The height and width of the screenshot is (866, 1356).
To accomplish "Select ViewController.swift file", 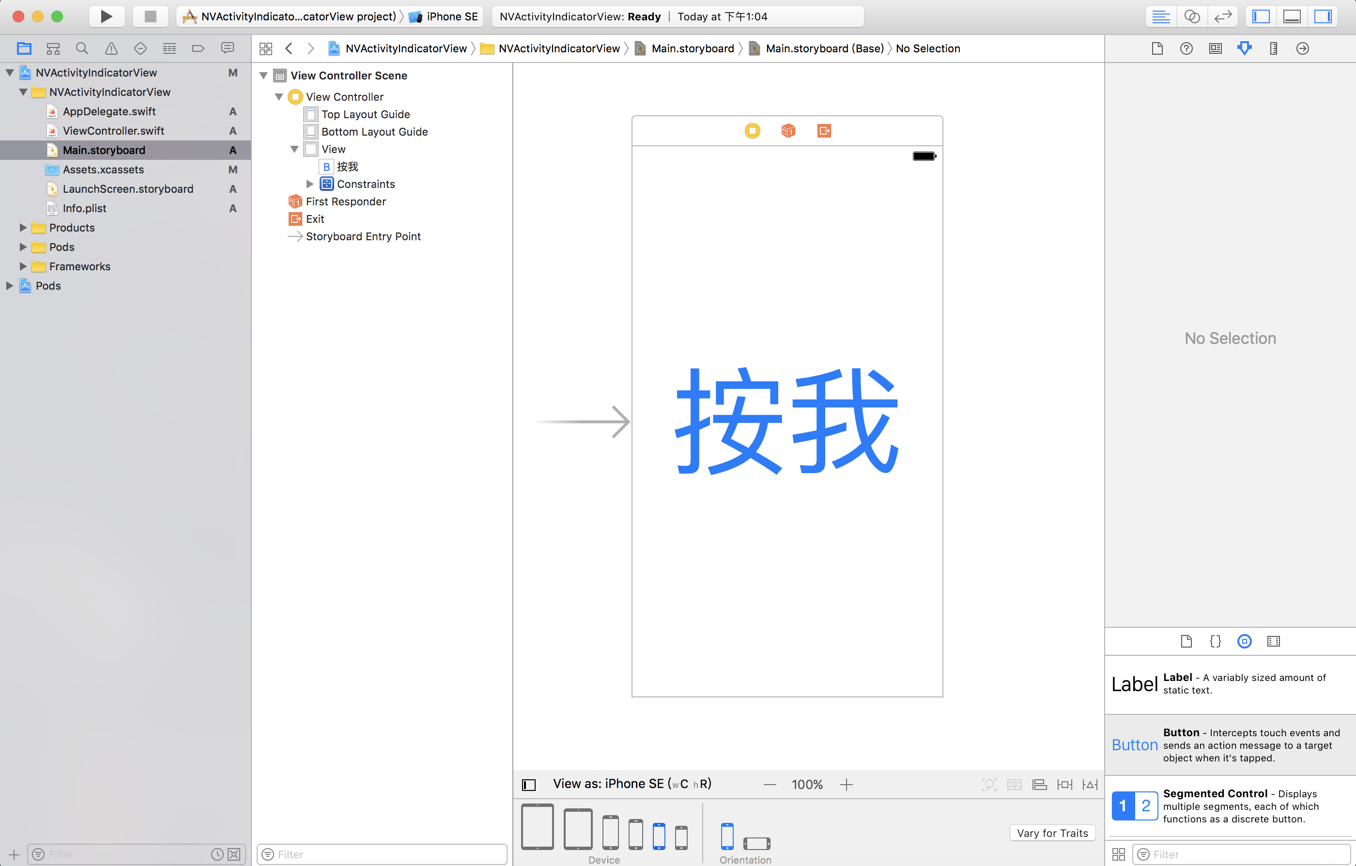I will (113, 131).
